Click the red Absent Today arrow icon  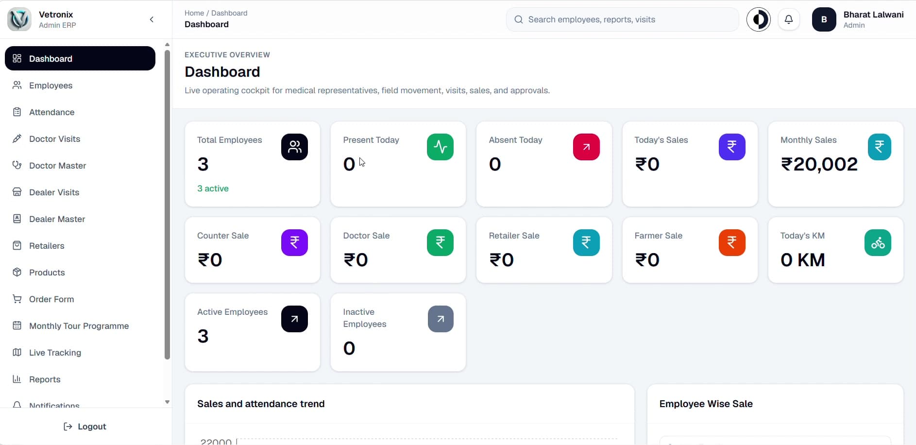pyautogui.click(x=586, y=147)
